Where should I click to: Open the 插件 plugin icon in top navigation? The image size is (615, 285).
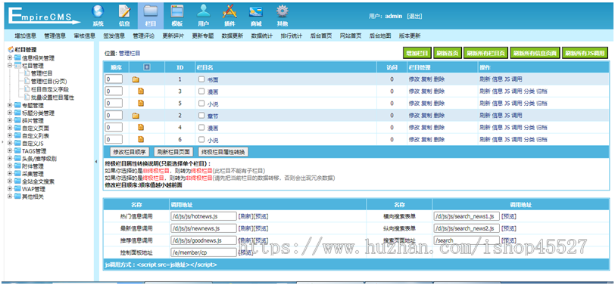[229, 11]
